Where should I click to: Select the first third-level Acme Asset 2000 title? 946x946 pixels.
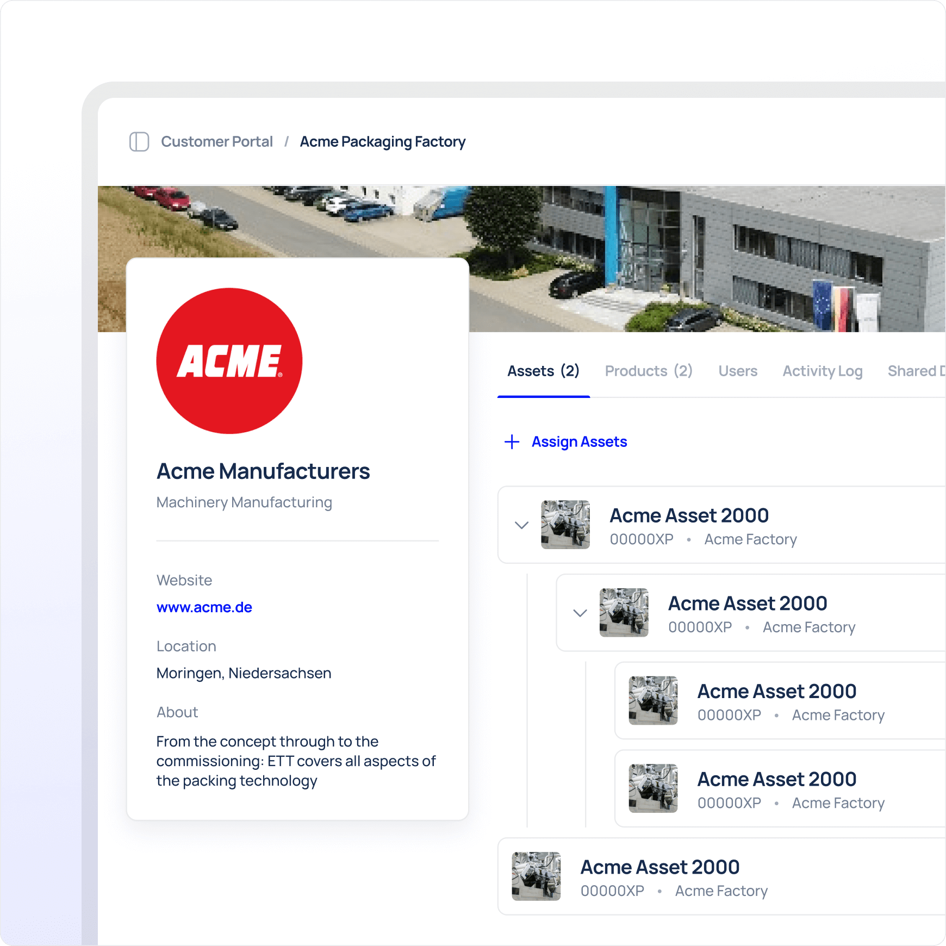click(x=777, y=692)
